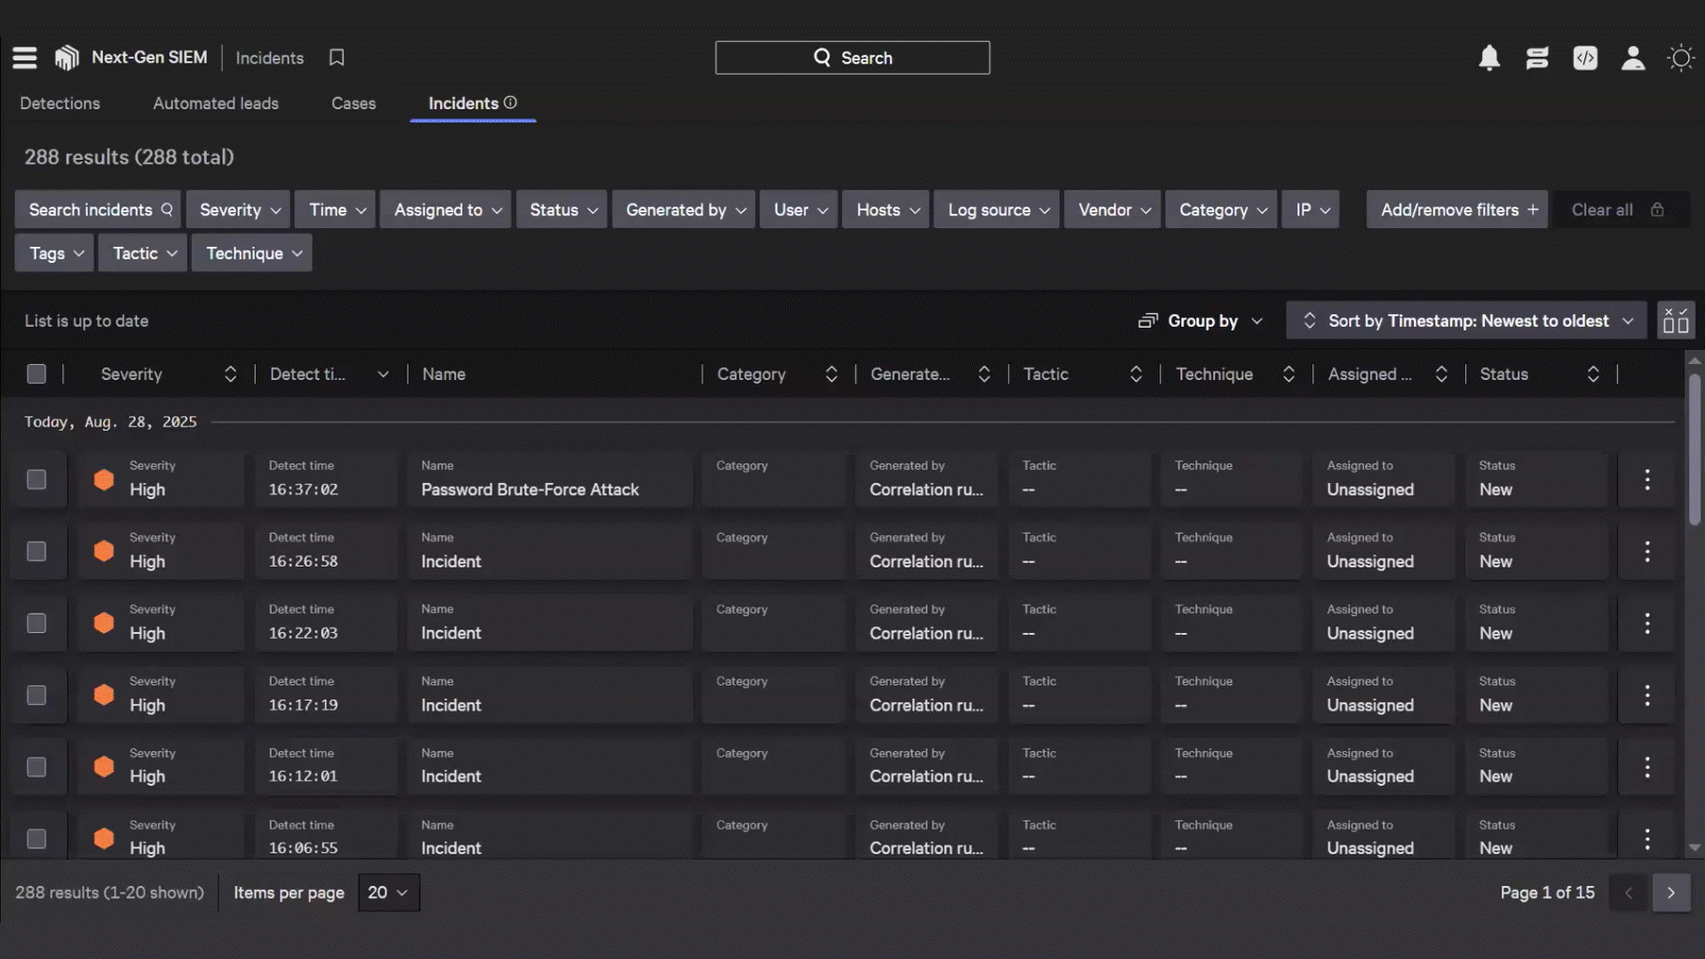Viewport: 1705px width, 959px height.
Task: Open the Sort by Timestamp dropdown
Action: point(1466,321)
